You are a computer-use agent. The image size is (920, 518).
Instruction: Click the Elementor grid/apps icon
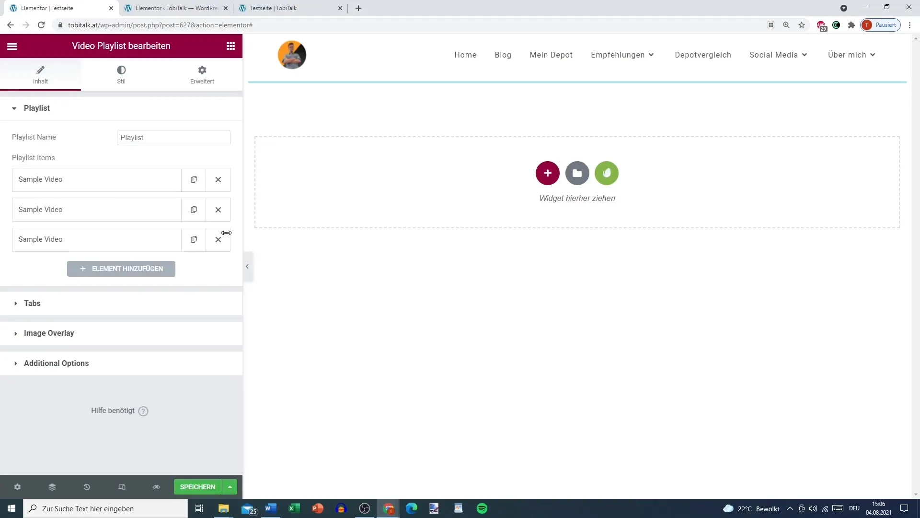coord(230,46)
